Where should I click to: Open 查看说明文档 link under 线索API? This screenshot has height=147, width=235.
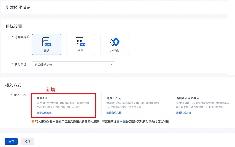click(44, 113)
